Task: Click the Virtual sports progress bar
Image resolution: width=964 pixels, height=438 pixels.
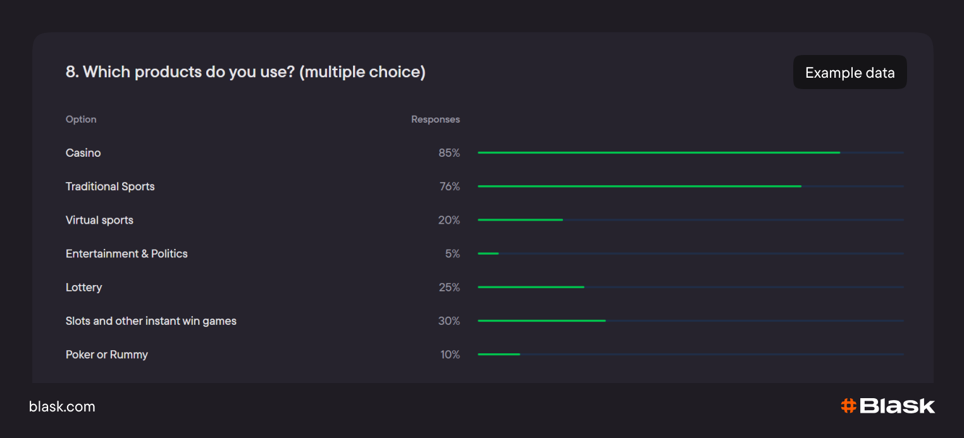Action: point(520,220)
